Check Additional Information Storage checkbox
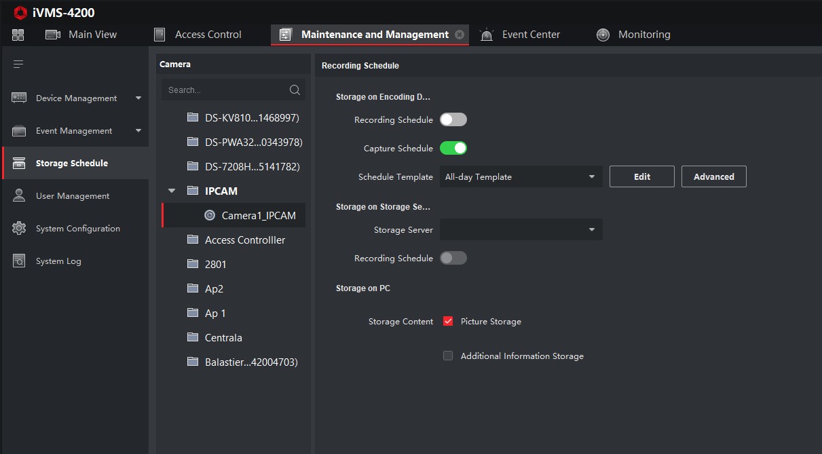822x454 pixels. pos(448,356)
